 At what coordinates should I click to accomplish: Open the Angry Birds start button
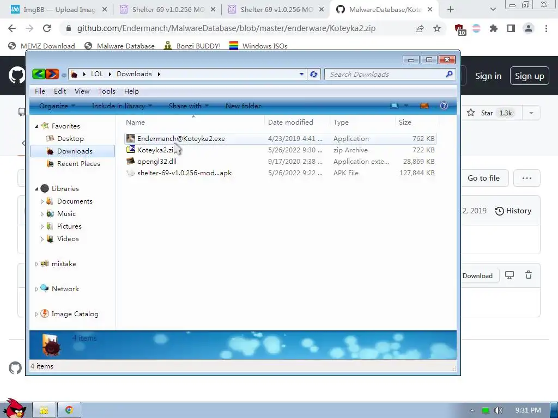pos(14,408)
